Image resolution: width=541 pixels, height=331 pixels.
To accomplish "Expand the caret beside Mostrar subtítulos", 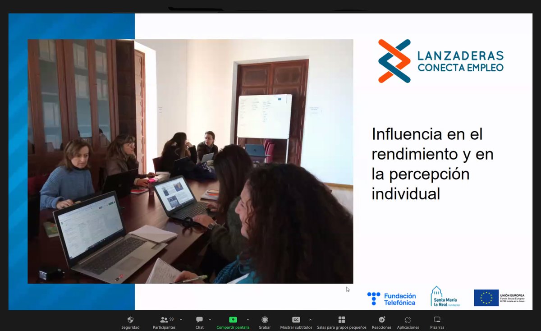I will pos(311,319).
